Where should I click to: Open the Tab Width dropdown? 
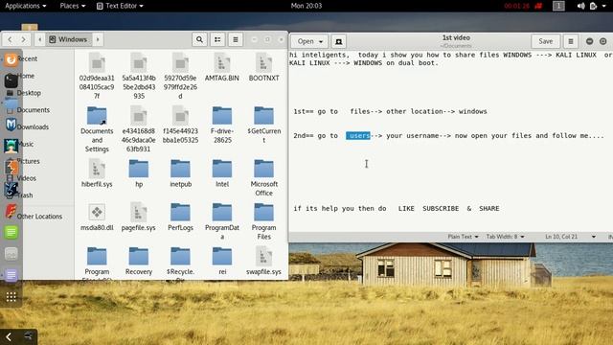point(505,237)
